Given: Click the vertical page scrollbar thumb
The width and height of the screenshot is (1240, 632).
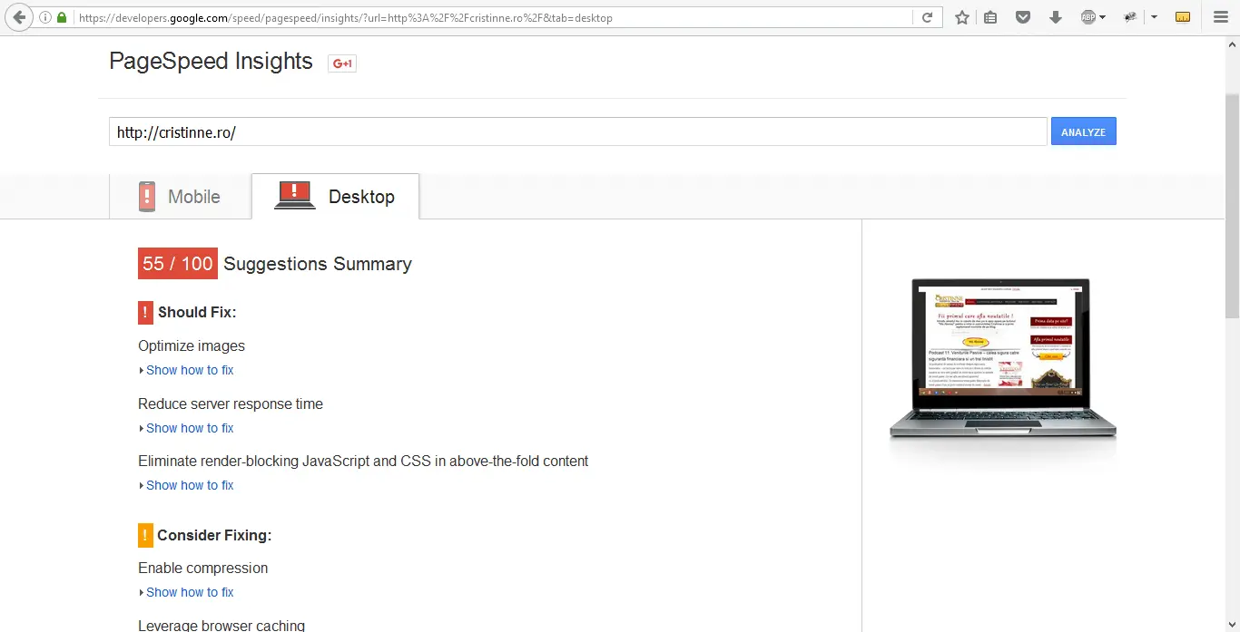Looking at the screenshot, I should (1232, 205).
